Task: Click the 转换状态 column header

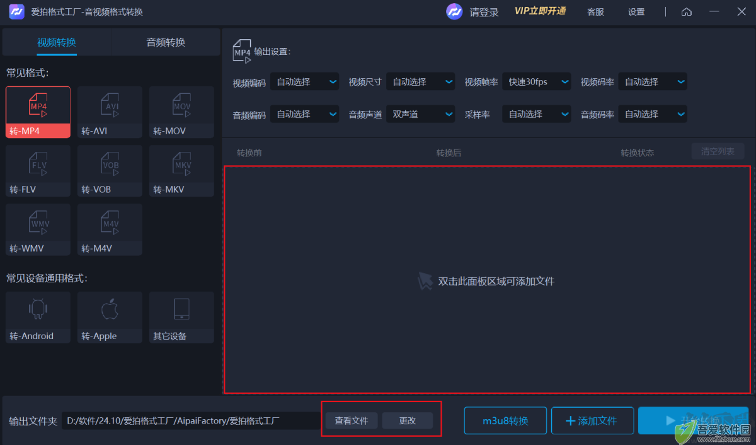Action: tap(637, 153)
